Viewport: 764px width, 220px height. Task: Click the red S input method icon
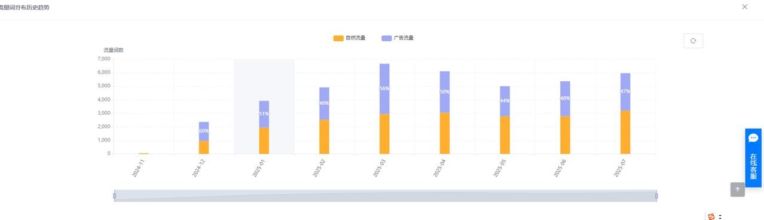tap(711, 216)
